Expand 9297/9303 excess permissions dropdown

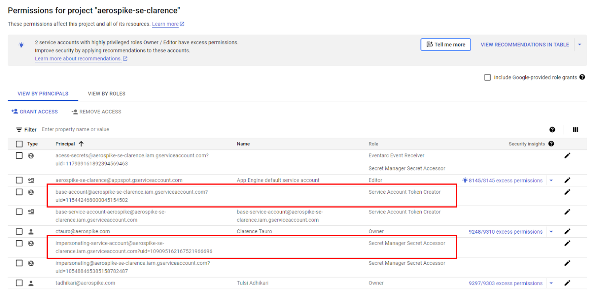point(551,283)
